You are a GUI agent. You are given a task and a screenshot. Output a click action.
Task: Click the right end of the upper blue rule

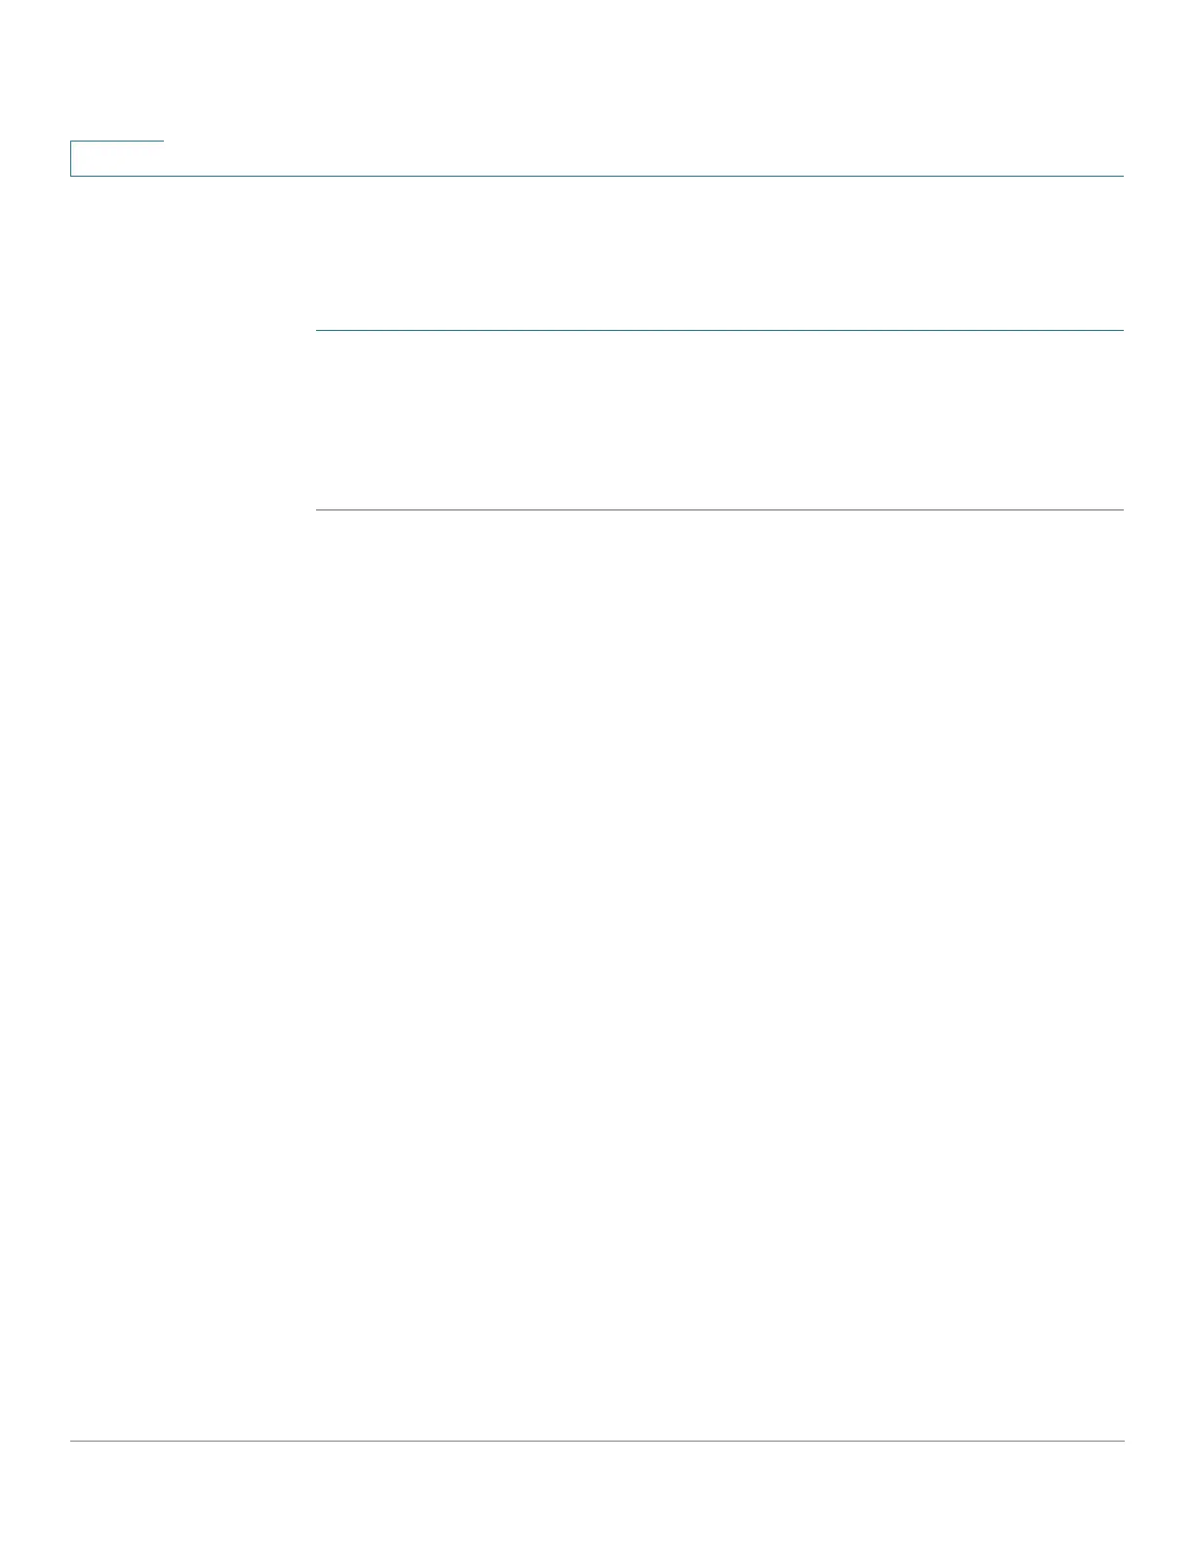click(x=1120, y=331)
